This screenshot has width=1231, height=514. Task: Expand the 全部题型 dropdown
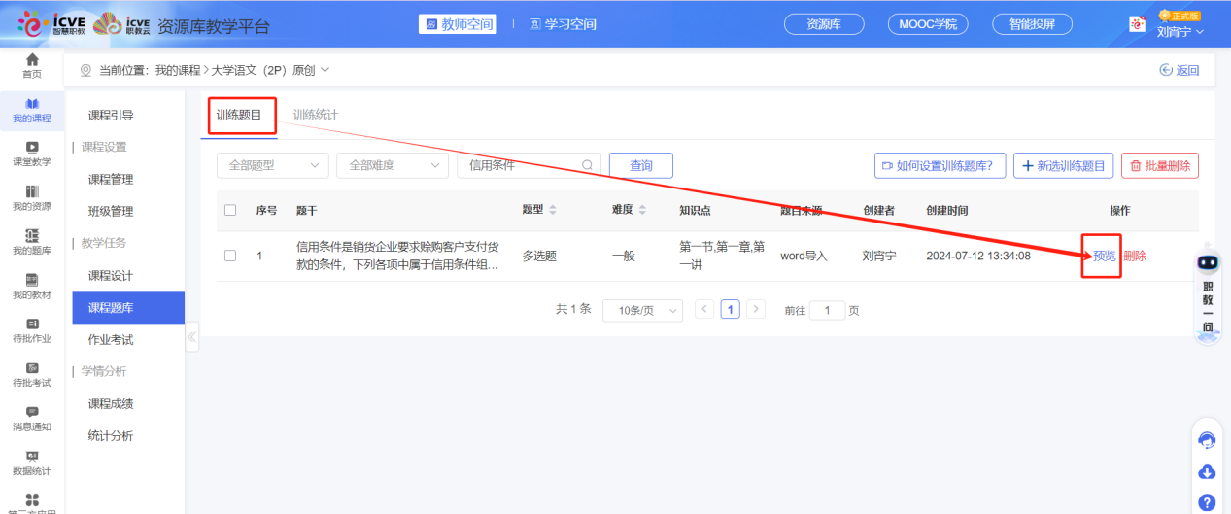coord(273,165)
